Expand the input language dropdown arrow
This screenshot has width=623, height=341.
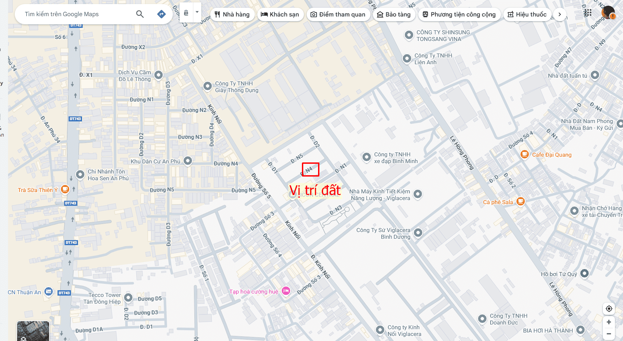pyautogui.click(x=197, y=12)
